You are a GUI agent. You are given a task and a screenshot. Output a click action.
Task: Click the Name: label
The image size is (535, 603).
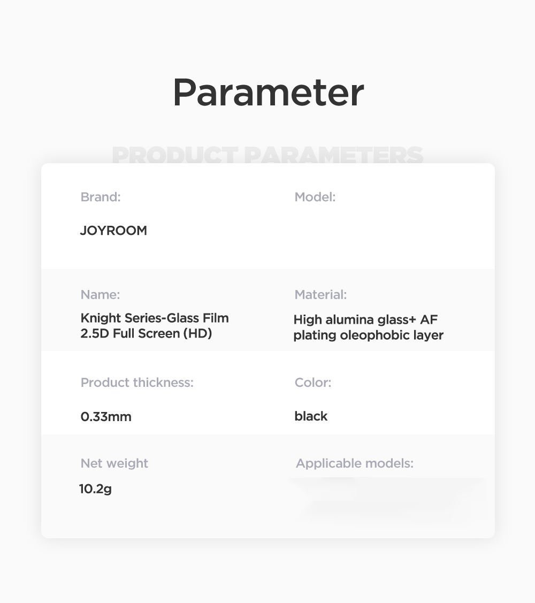click(100, 295)
